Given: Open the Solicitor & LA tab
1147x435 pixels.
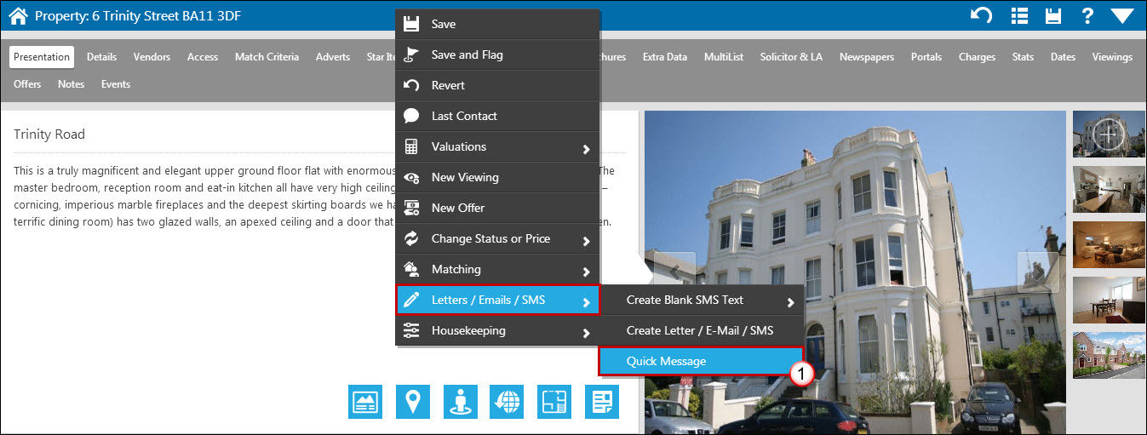Looking at the screenshot, I should coord(791,57).
